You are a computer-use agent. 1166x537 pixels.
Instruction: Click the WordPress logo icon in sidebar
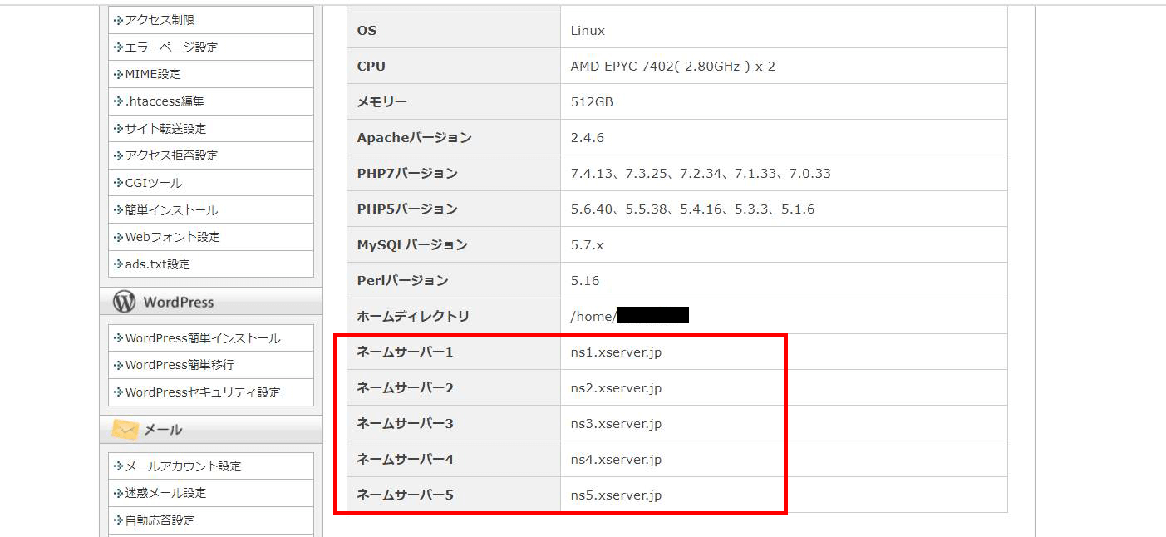(124, 302)
